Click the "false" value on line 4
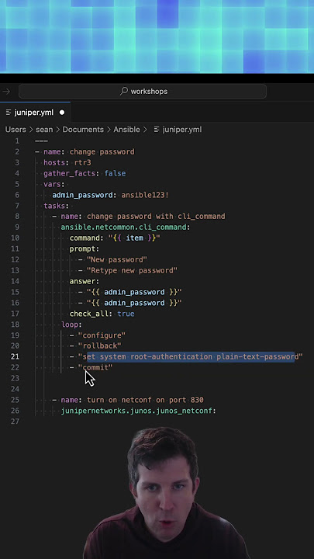The height and width of the screenshot is (559, 314). pyautogui.click(x=115, y=173)
